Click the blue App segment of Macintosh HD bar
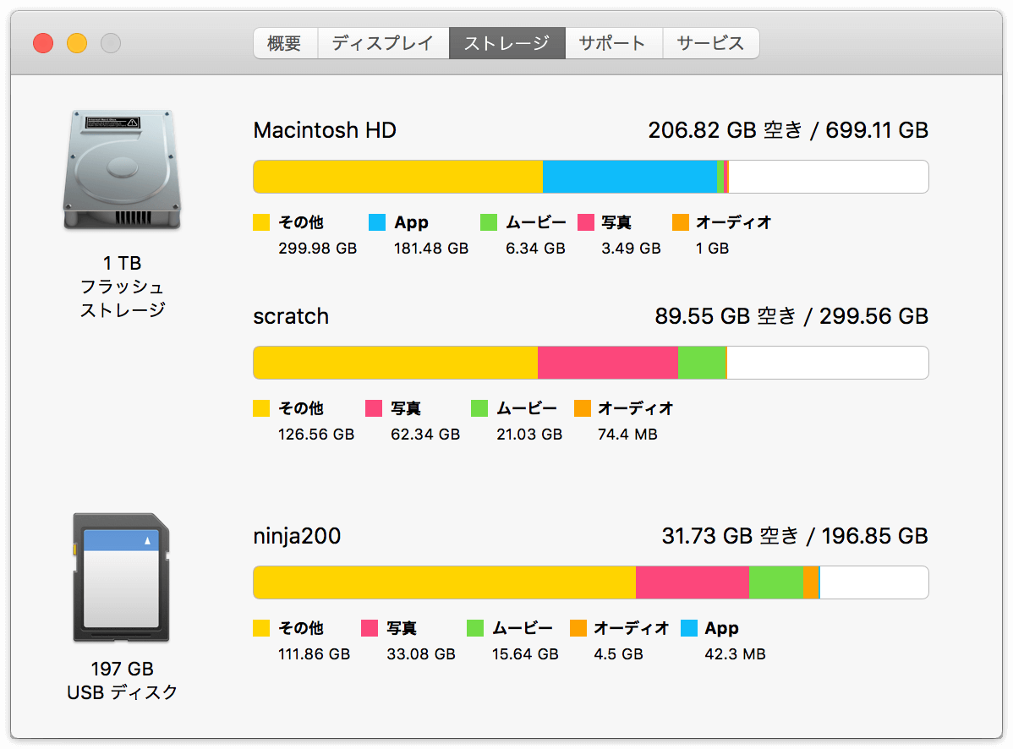Image resolution: width=1013 pixels, height=749 pixels. [630, 177]
